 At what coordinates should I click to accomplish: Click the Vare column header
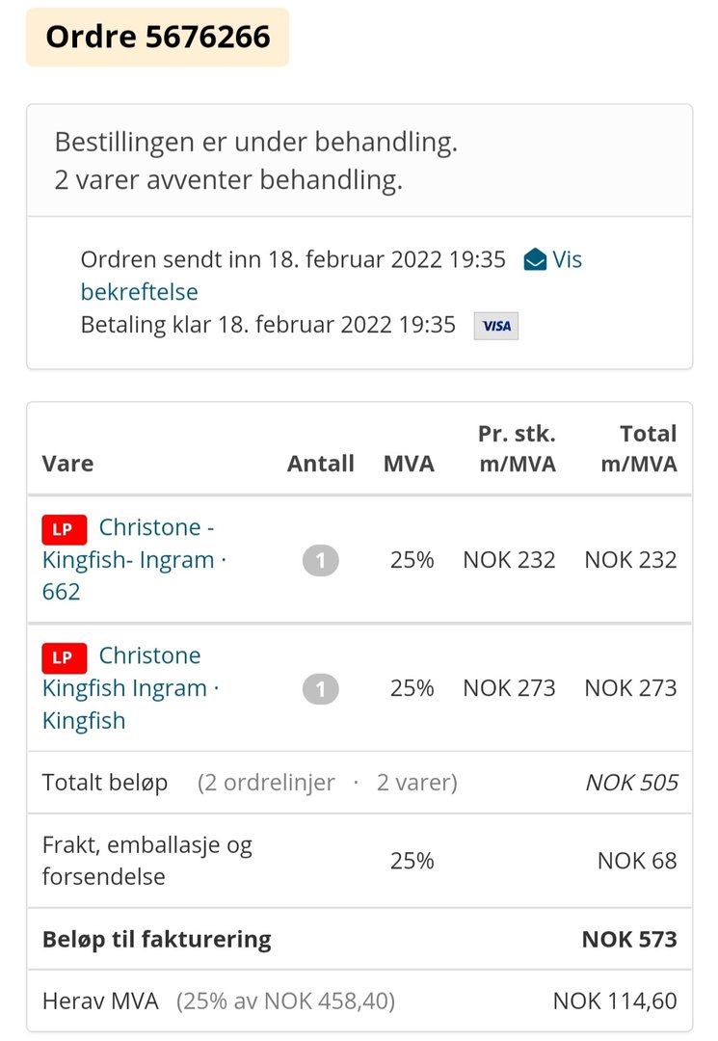pos(67,464)
